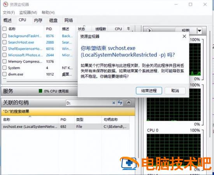The width and height of the screenshot is (214, 175).
Task: Close the svchost.exe confirmation dialog
Action: click(x=184, y=36)
